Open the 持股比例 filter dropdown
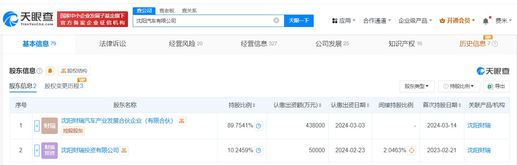This screenshot has width=517, height=165. pyautogui.click(x=459, y=87)
